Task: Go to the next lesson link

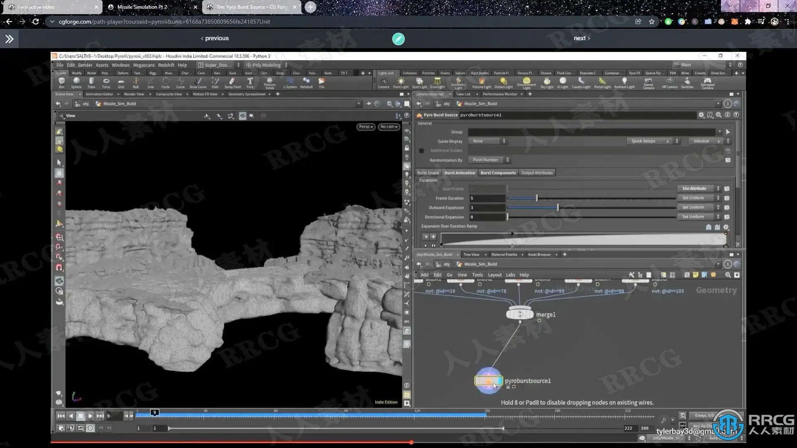Action: [x=581, y=38]
